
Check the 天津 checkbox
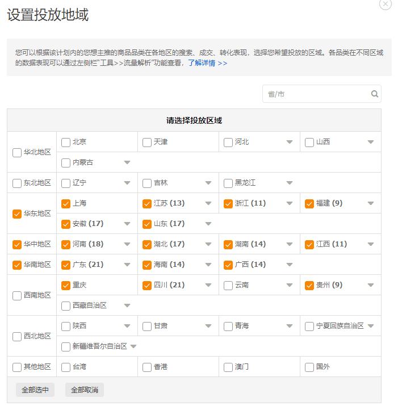click(147, 142)
